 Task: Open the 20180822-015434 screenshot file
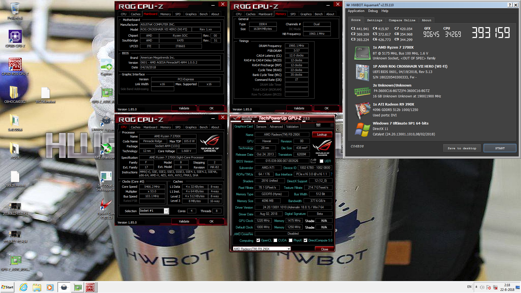click(x=15, y=237)
